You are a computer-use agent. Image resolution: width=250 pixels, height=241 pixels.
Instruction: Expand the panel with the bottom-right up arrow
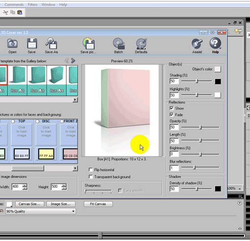240,228
